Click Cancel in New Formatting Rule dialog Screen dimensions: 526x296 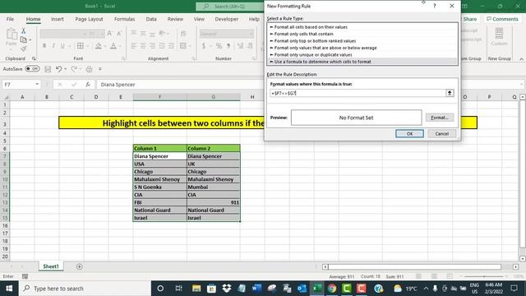click(x=442, y=133)
